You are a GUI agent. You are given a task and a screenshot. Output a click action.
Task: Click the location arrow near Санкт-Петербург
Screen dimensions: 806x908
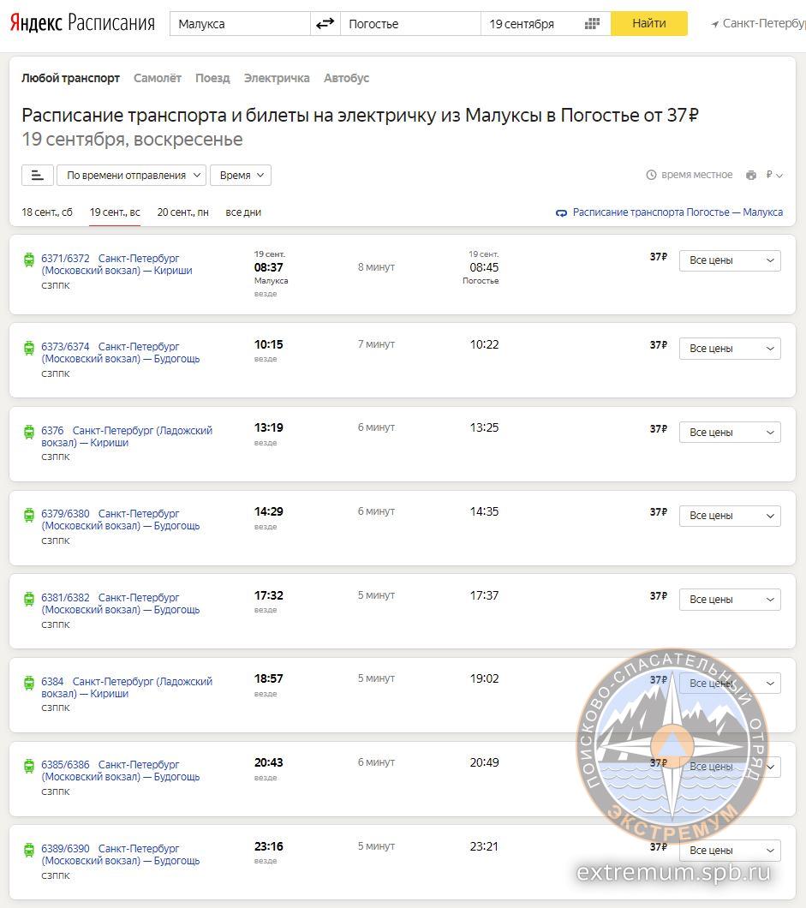click(x=715, y=24)
